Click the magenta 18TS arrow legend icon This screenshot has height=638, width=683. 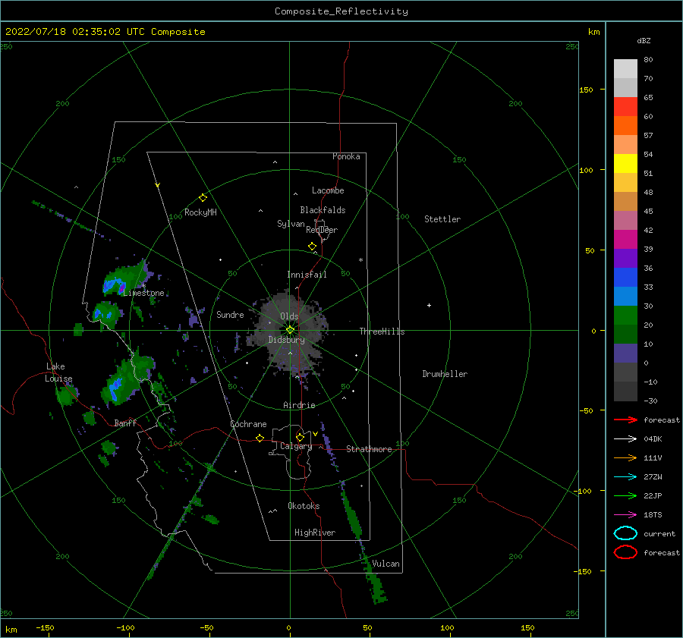[x=625, y=515]
